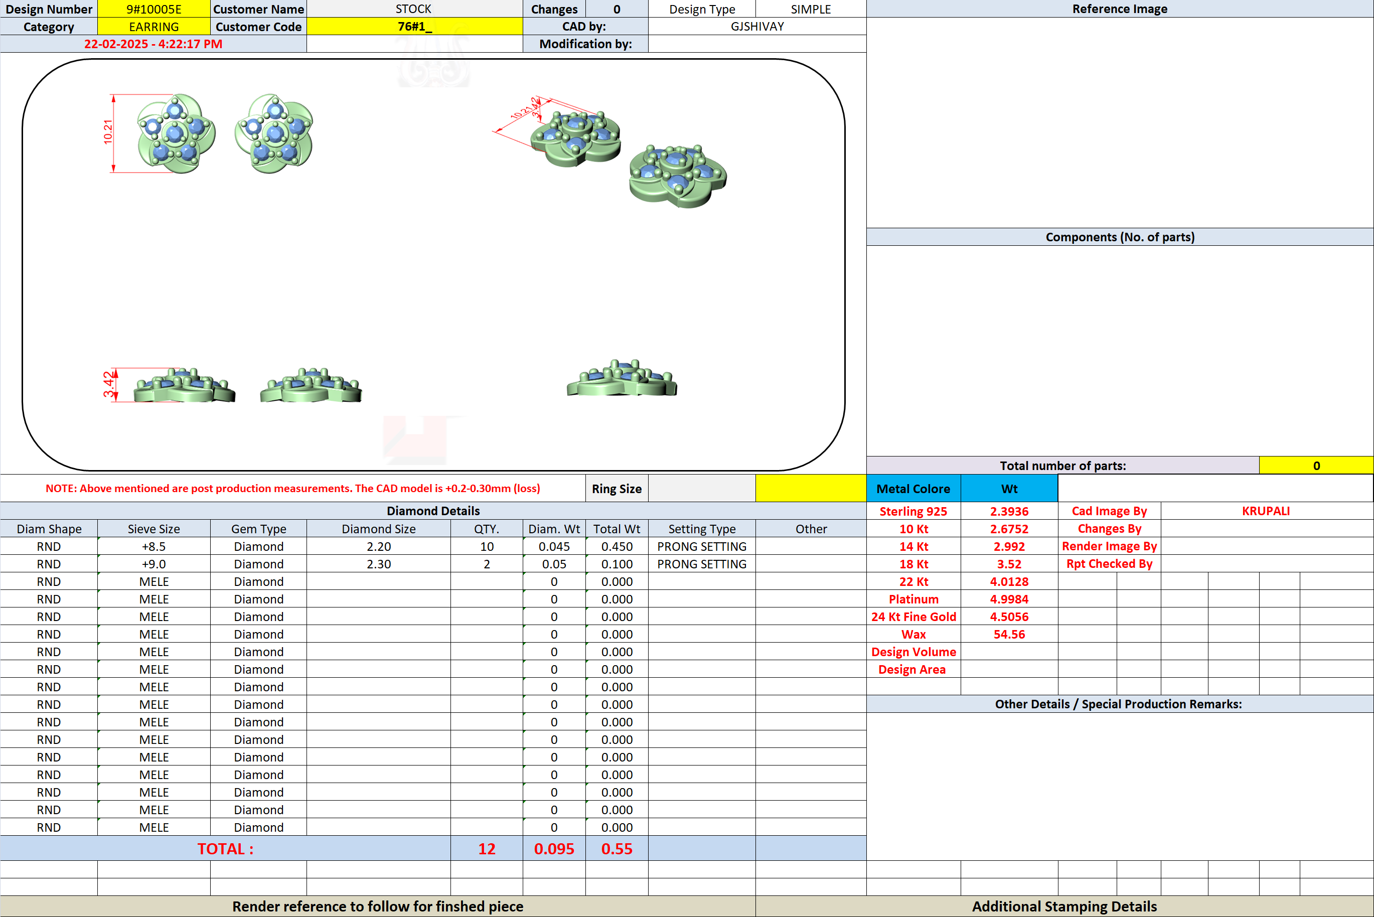Image resolution: width=1374 pixels, height=917 pixels.
Task: Click the +8.5 sieve size cell
Action: (154, 546)
